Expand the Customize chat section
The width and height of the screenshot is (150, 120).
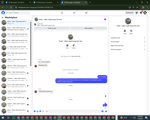tap(128, 38)
